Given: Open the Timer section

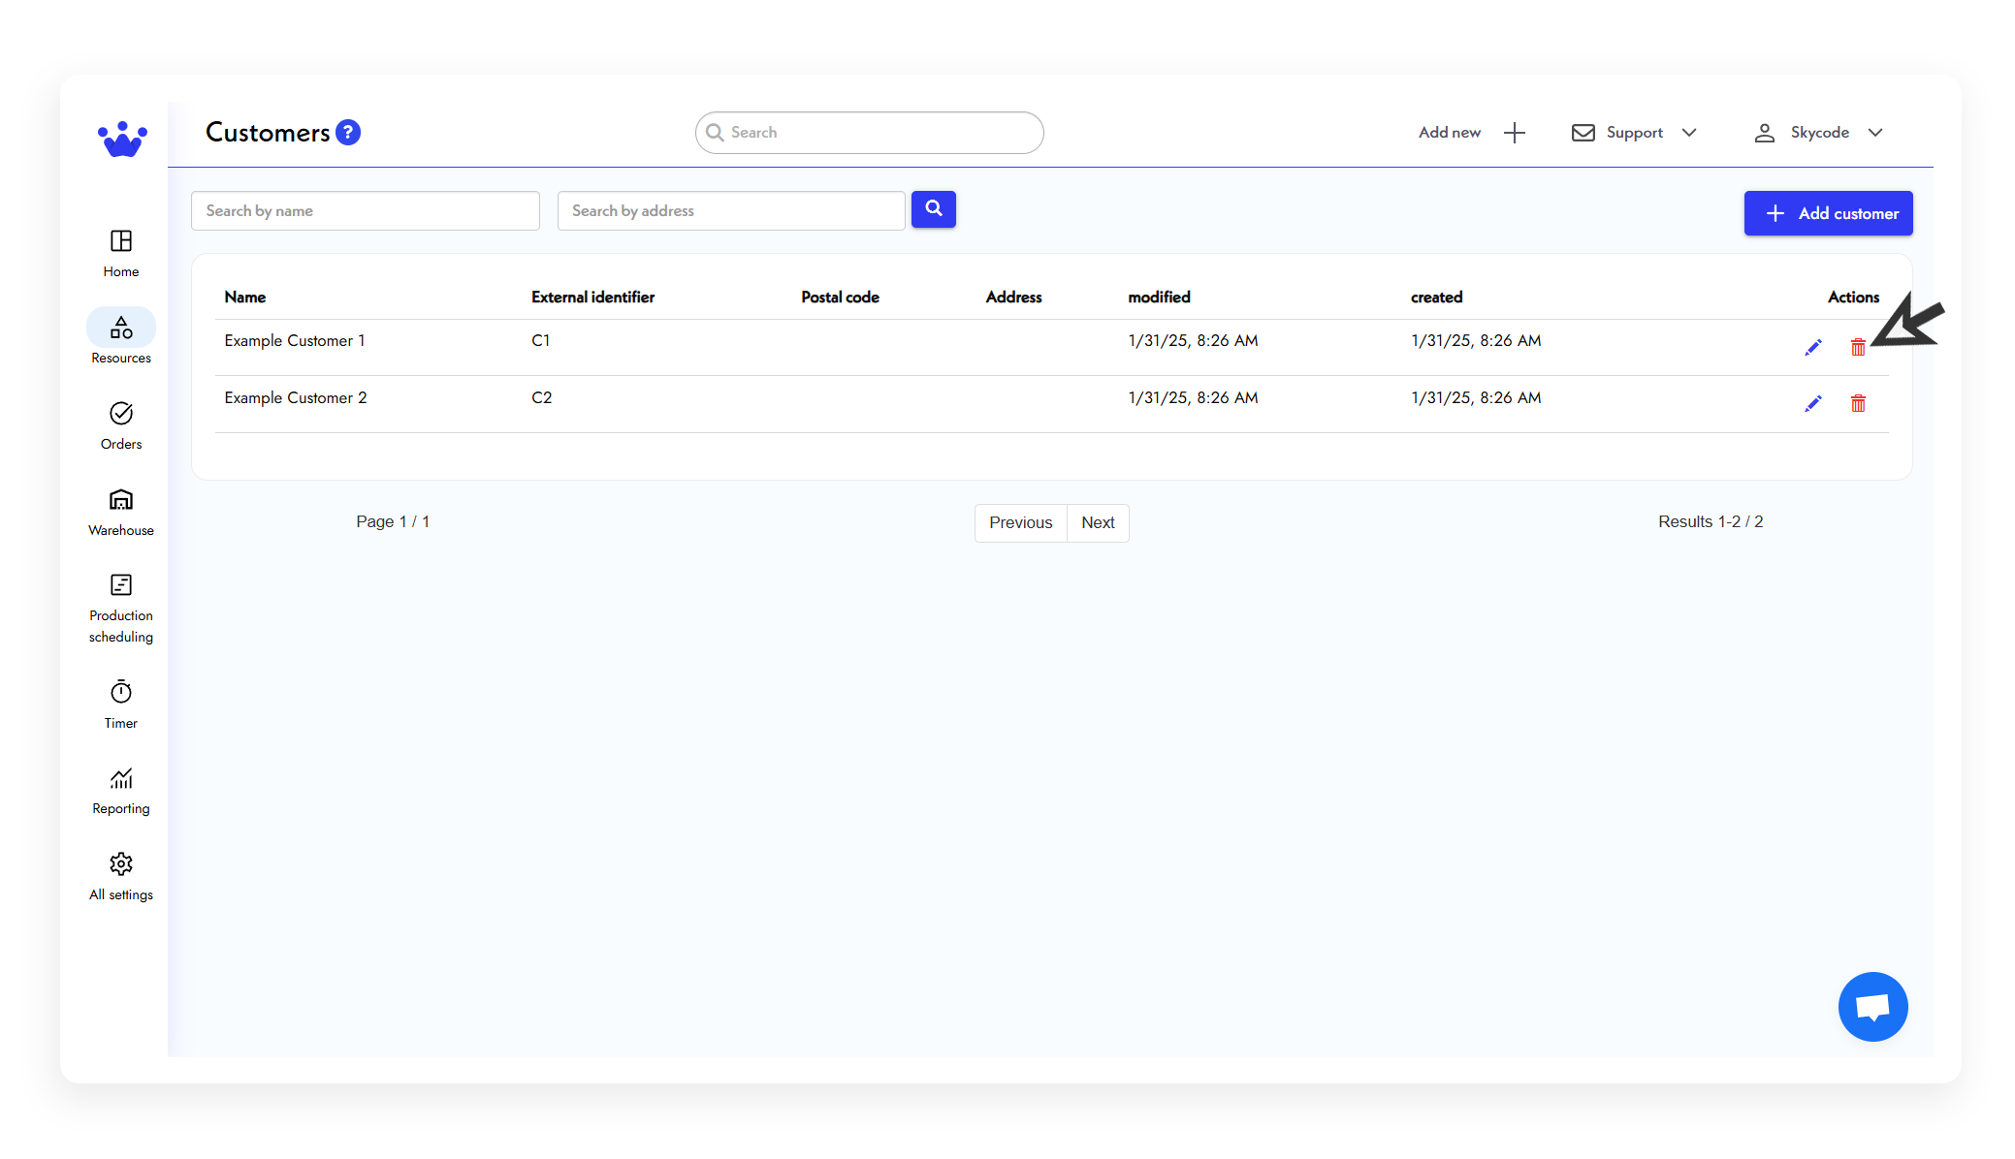Looking at the screenshot, I should 121,705.
